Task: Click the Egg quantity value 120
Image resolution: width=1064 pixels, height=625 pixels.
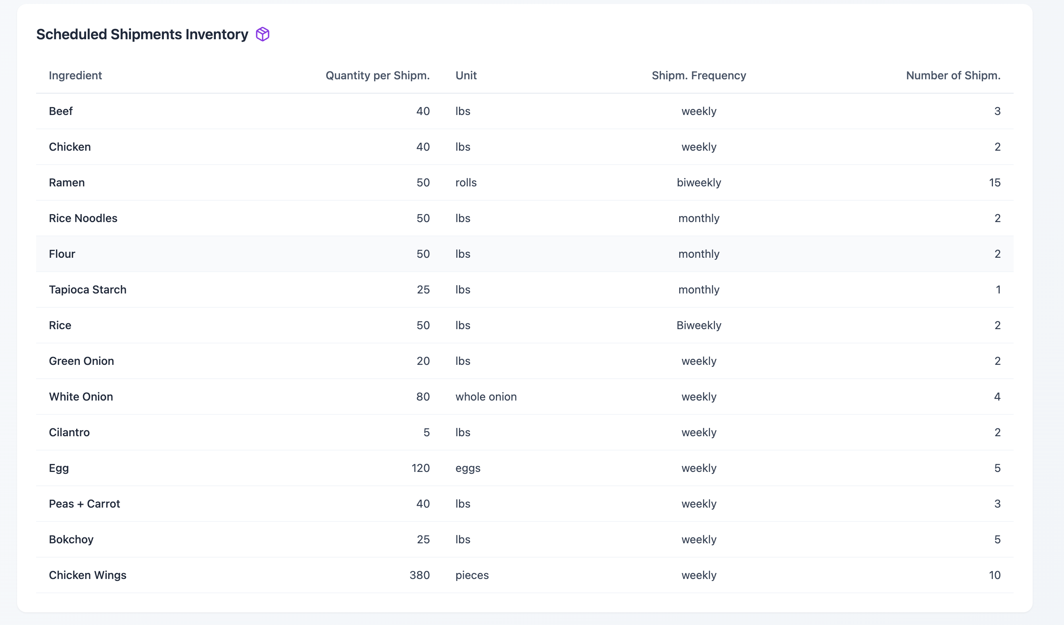Action: click(x=420, y=468)
